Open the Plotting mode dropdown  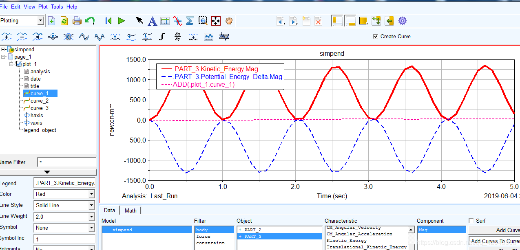click(40, 21)
